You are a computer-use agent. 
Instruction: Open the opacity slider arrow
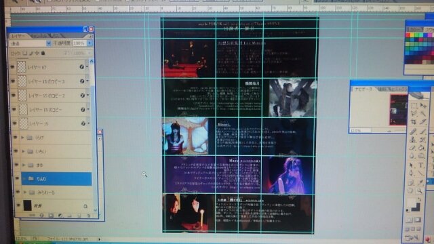[x=90, y=43]
